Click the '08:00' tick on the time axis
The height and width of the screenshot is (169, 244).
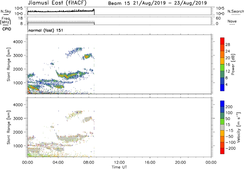89,163
